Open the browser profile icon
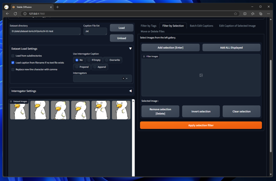Viewport: 276px width, 181px height. (6, 7)
